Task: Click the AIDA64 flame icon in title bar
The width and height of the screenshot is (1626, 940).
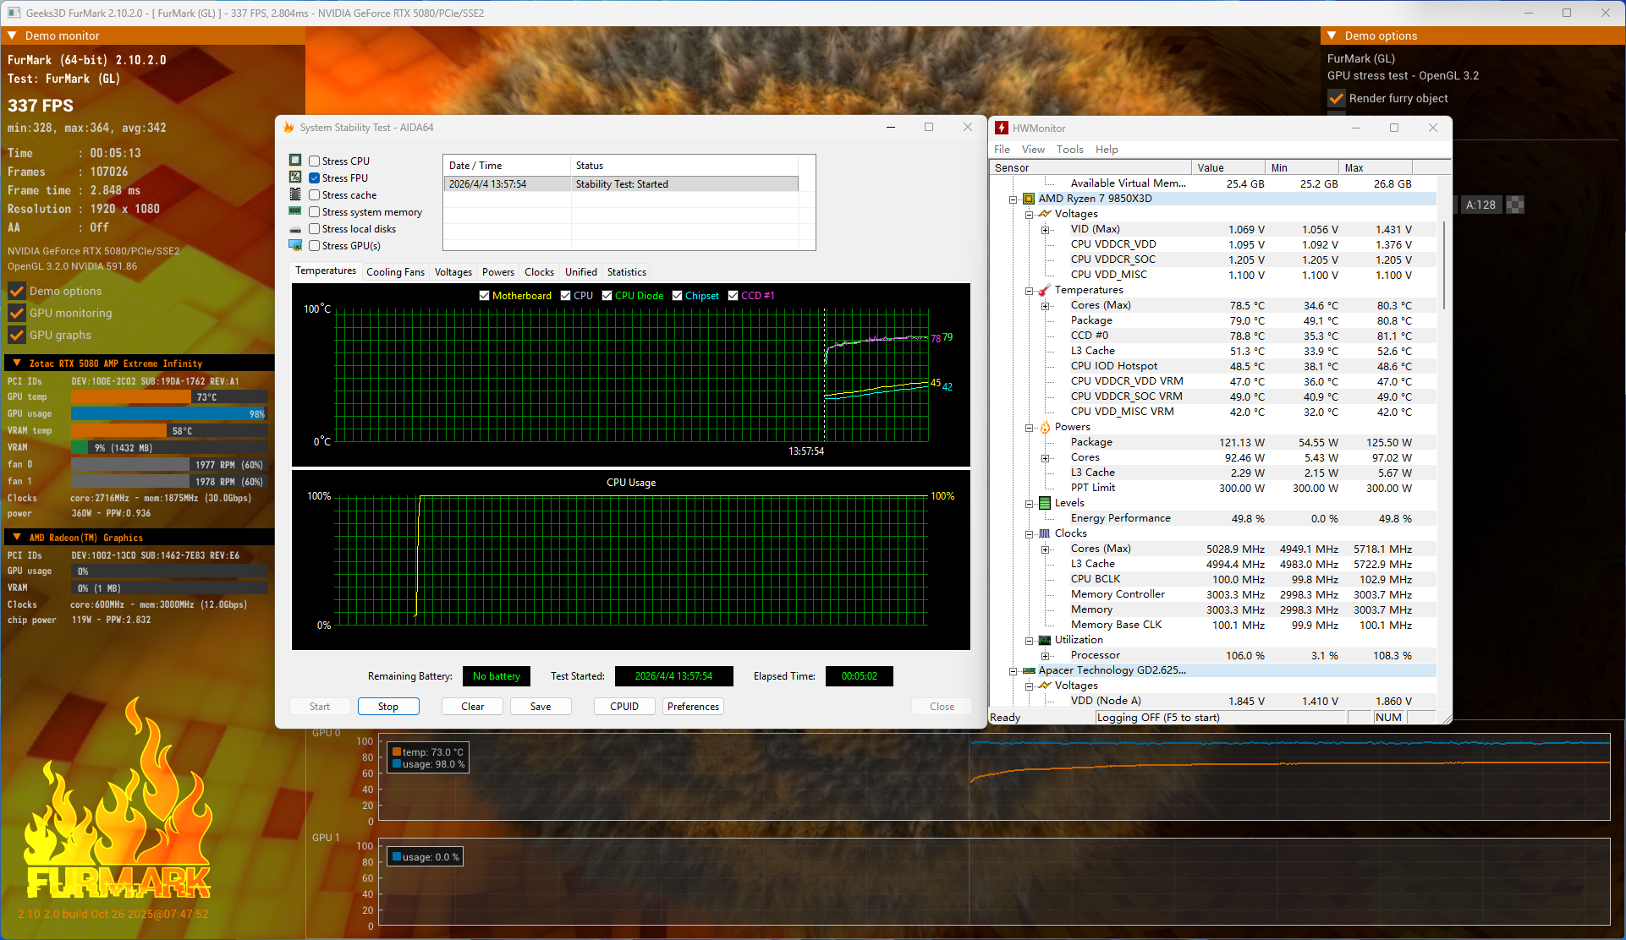Action: (x=288, y=128)
